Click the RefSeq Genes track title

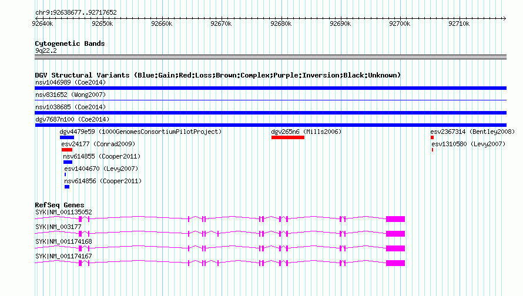pos(59,205)
